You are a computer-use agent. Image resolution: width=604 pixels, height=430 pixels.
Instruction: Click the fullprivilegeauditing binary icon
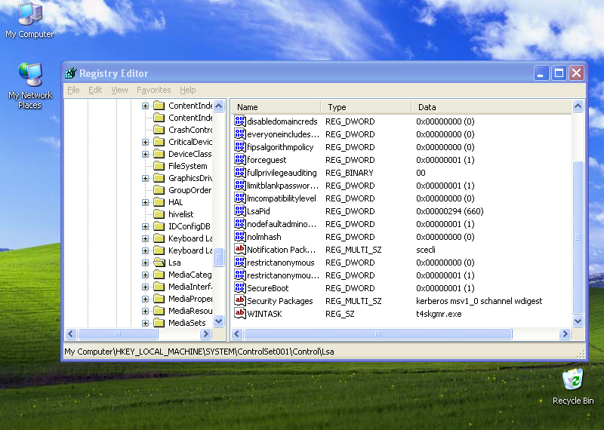[x=239, y=173]
